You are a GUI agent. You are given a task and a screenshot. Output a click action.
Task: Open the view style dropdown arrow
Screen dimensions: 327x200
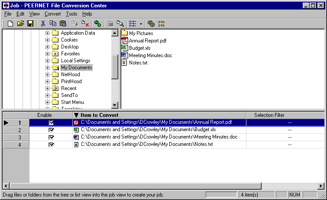point(141,24)
